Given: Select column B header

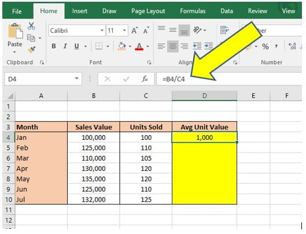Looking at the screenshot, I should pos(94,96).
